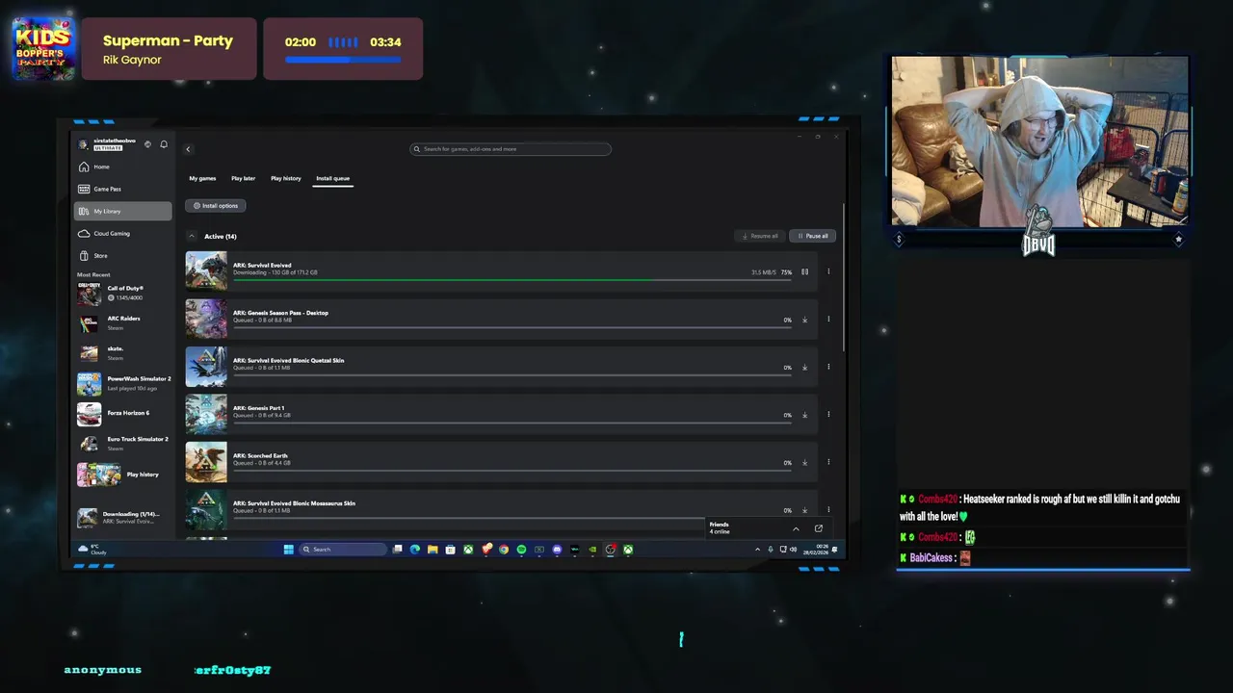Click the Xbox app back arrow
Image resolution: width=1233 pixels, height=693 pixels.
pyautogui.click(x=188, y=148)
